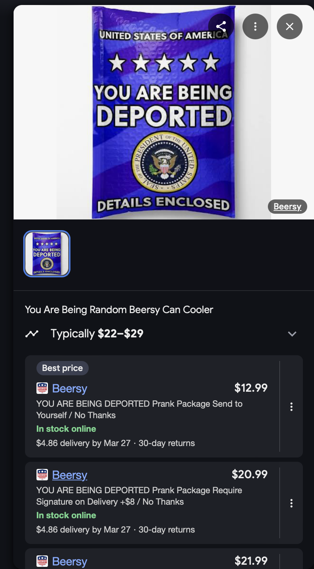Click You Are Being Random Beersy title
314x569 pixels.
point(119,310)
